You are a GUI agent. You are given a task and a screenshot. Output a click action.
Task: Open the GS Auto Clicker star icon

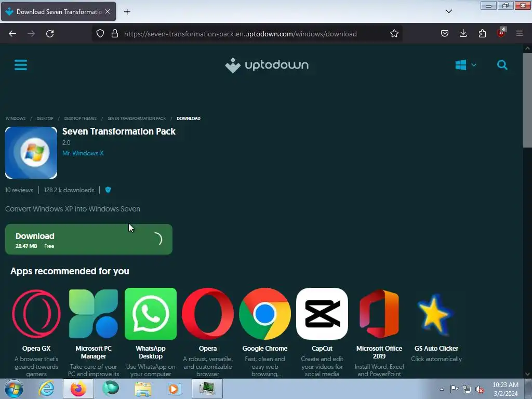(x=436, y=314)
